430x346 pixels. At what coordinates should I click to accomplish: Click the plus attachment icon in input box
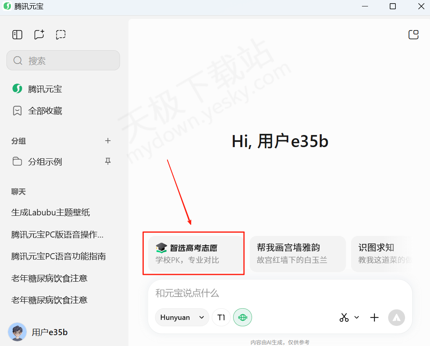pyautogui.click(x=374, y=317)
